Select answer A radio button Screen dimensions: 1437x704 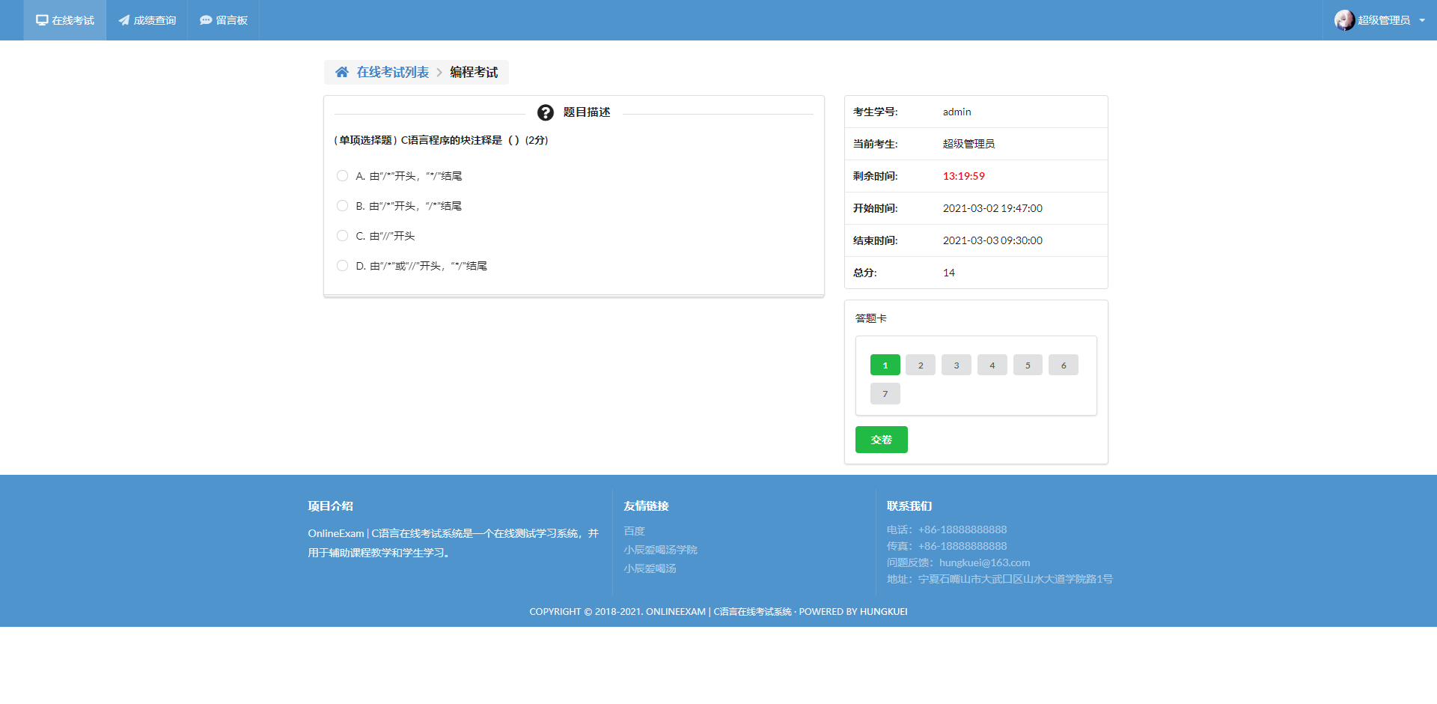pyautogui.click(x=343, y=175)
